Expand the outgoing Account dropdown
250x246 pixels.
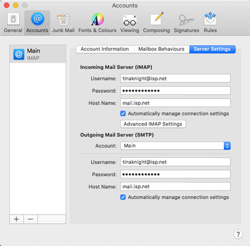pyautogui.click(x=176, y=145)
